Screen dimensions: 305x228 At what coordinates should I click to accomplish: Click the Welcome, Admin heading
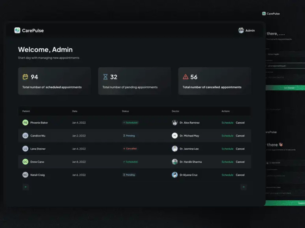point(45,50)
